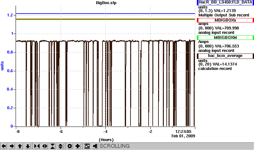
Task: Pan the graph left with the left-arrow button
Action: point(4,146)
